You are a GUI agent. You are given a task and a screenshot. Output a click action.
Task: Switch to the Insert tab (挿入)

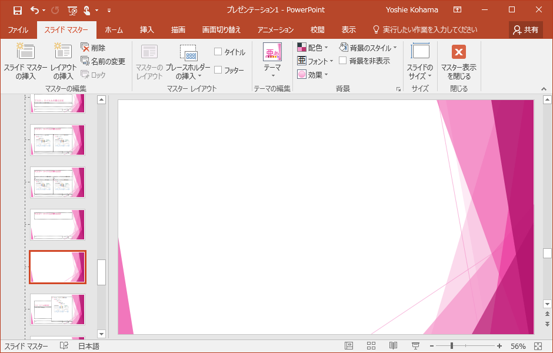click(146, 30)
